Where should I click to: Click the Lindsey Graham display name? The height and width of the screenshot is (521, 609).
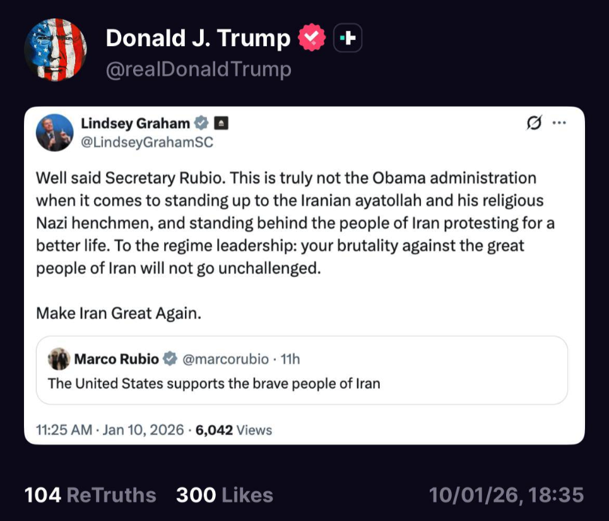pos(136,123)
